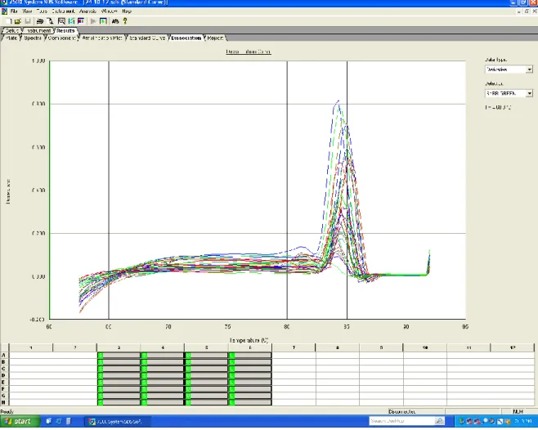Click the Search Desktop input field

pos(402,421)
